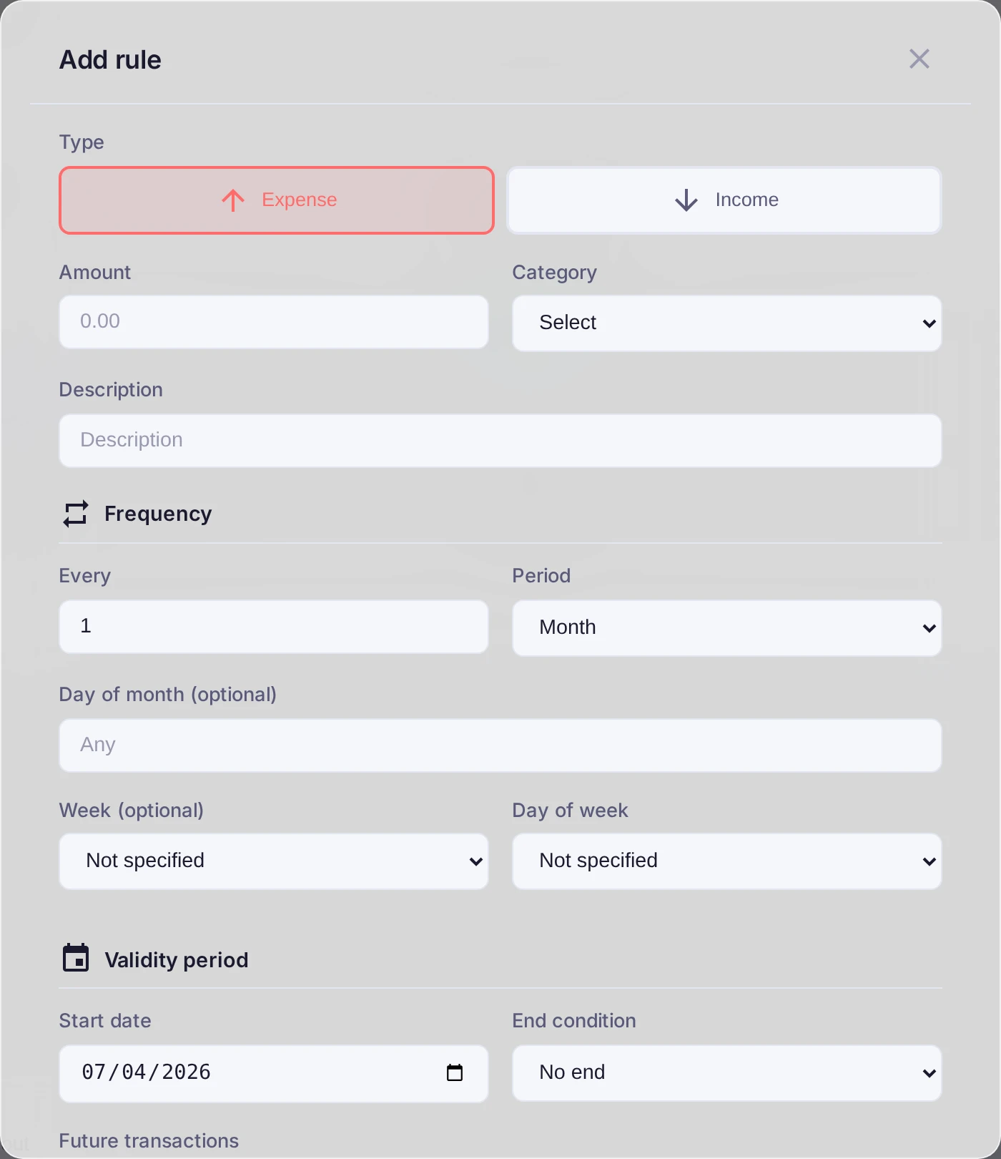Focus the Amount input field
Screen dimensions: 1001x1159
pyautogui.click(x=274, y=322)
